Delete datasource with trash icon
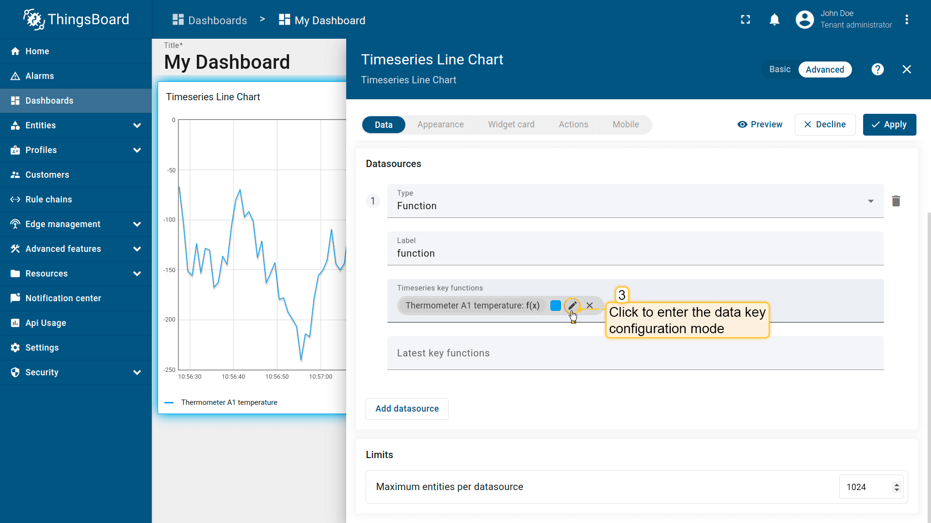 896,201
